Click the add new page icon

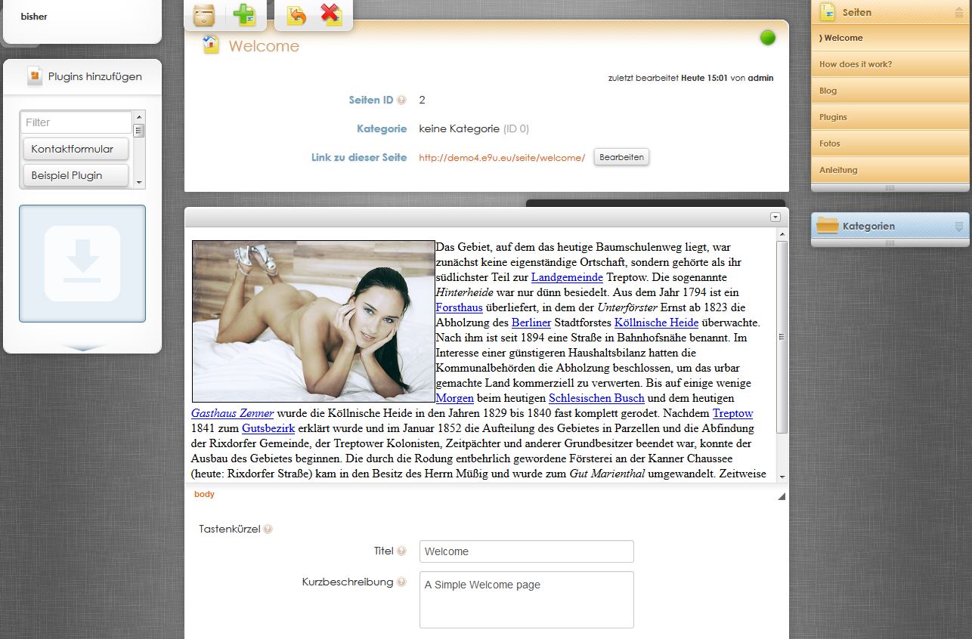pos(244,14)
